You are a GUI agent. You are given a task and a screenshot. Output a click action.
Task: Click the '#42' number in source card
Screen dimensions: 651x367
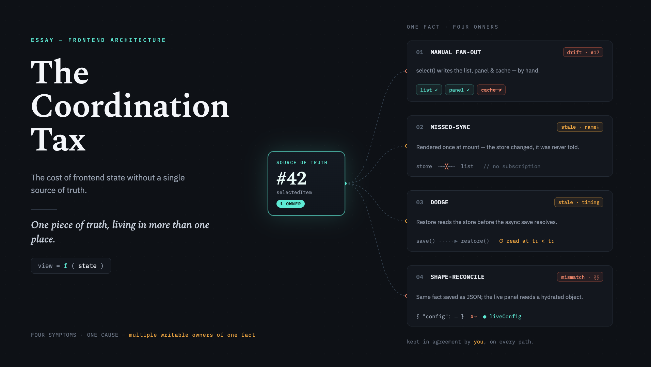(x=292, y=178)
